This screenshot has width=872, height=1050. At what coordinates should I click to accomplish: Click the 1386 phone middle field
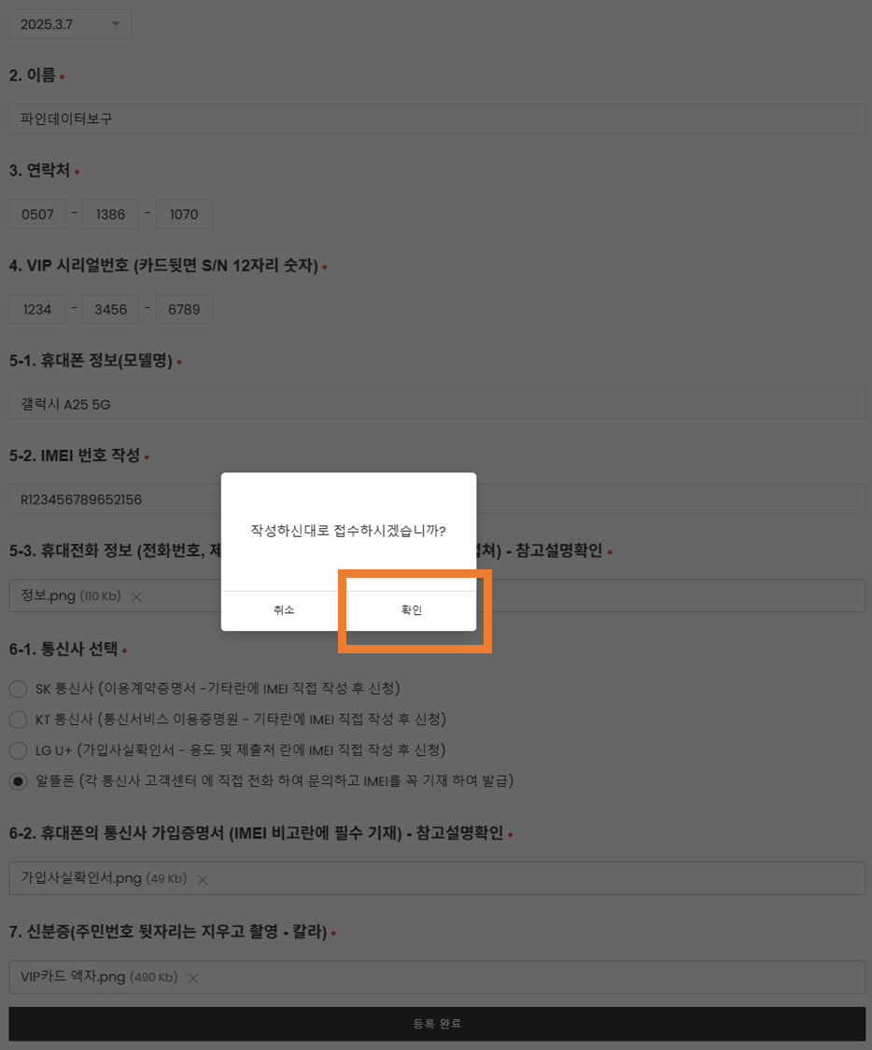(x=110, y=215)
